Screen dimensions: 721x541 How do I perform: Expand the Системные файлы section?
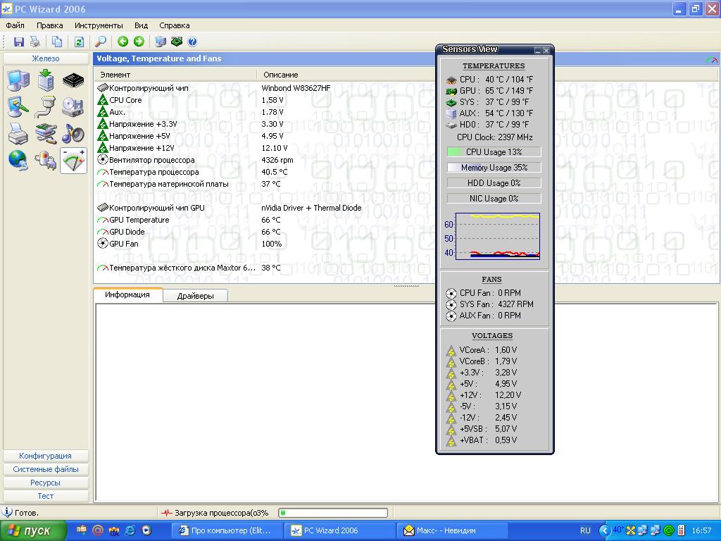tap(46, 469)
